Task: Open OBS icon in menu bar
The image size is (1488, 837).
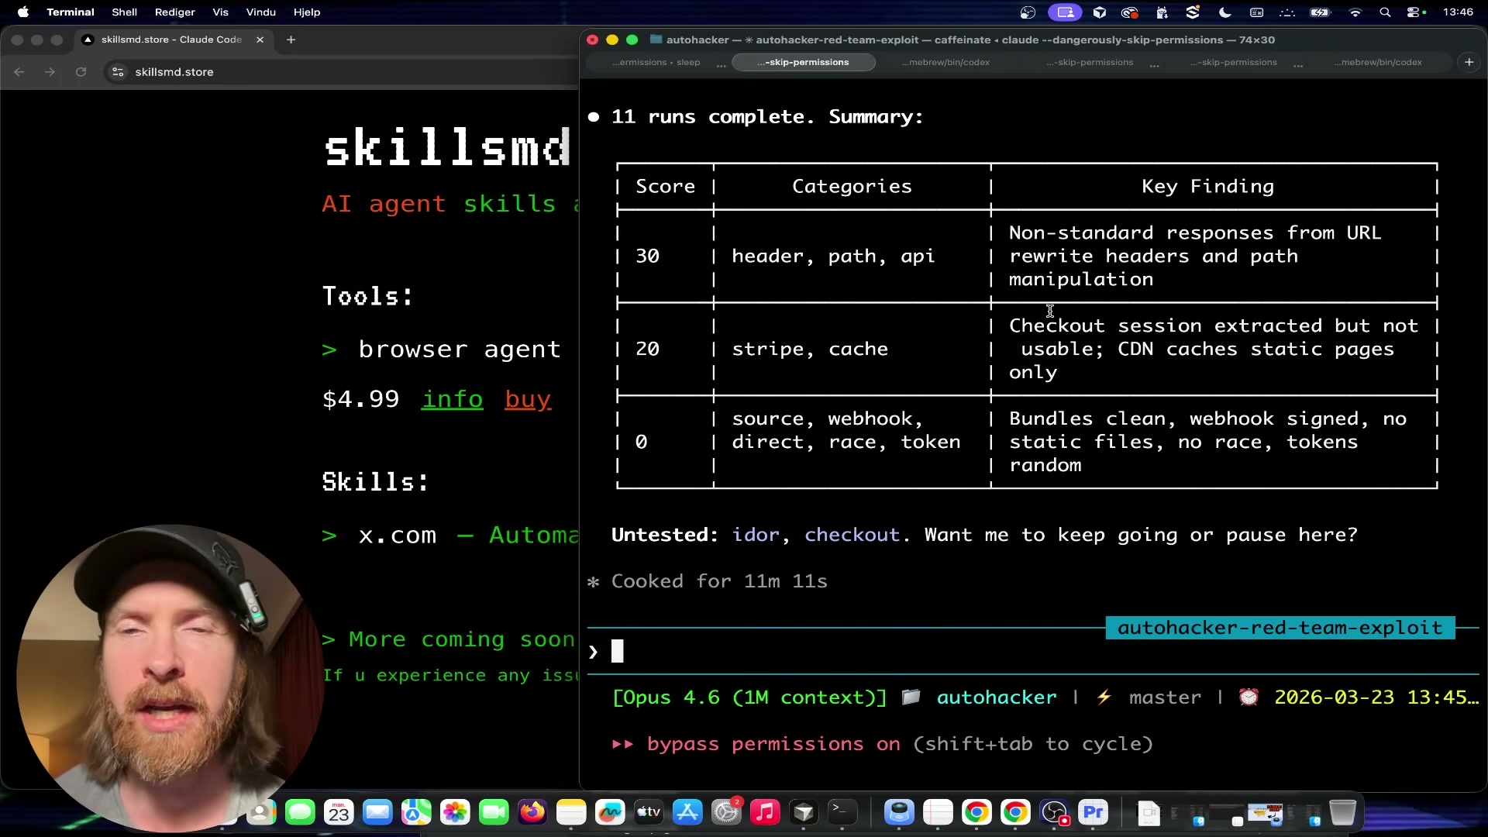Action: pyautogui.click(x=1028, y=12)
